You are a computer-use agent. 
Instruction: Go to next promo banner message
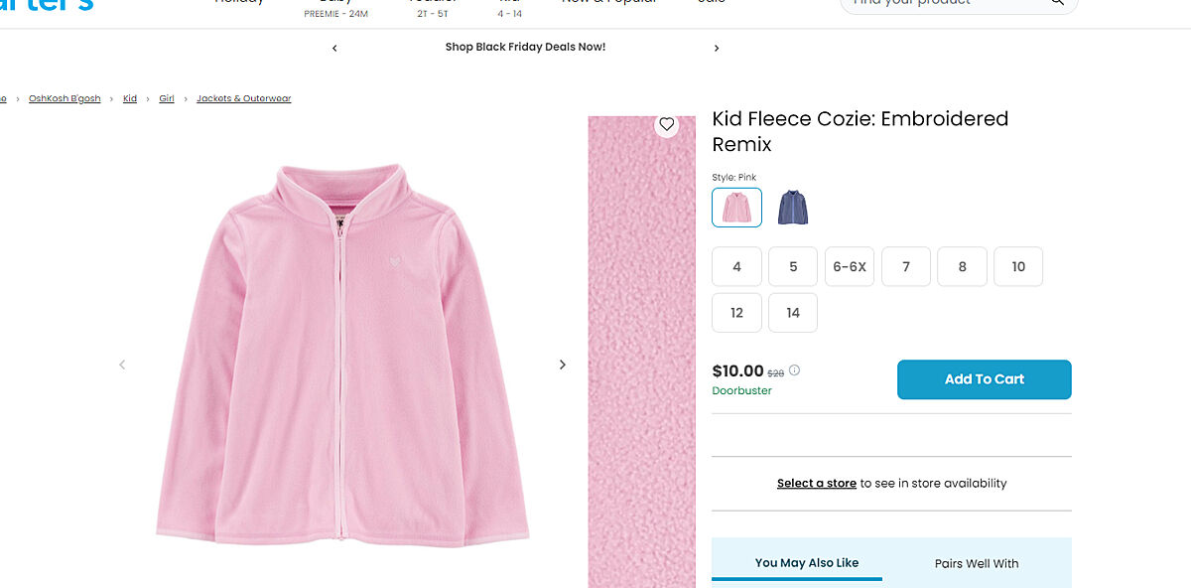[717, 48]
